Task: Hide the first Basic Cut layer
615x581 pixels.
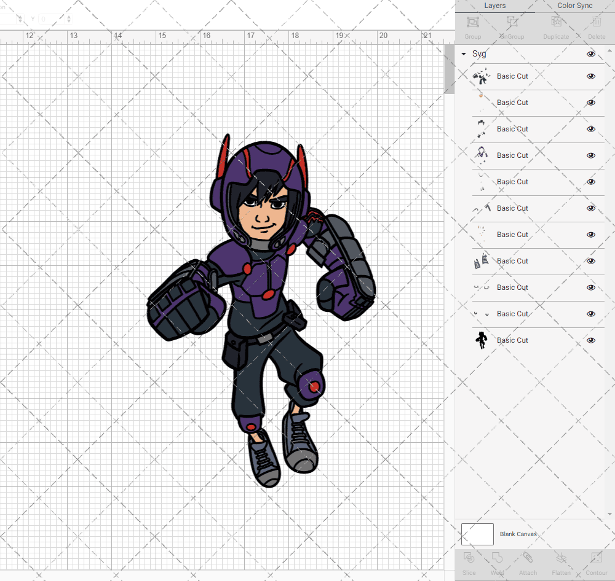Action: [x=590, y=76]
